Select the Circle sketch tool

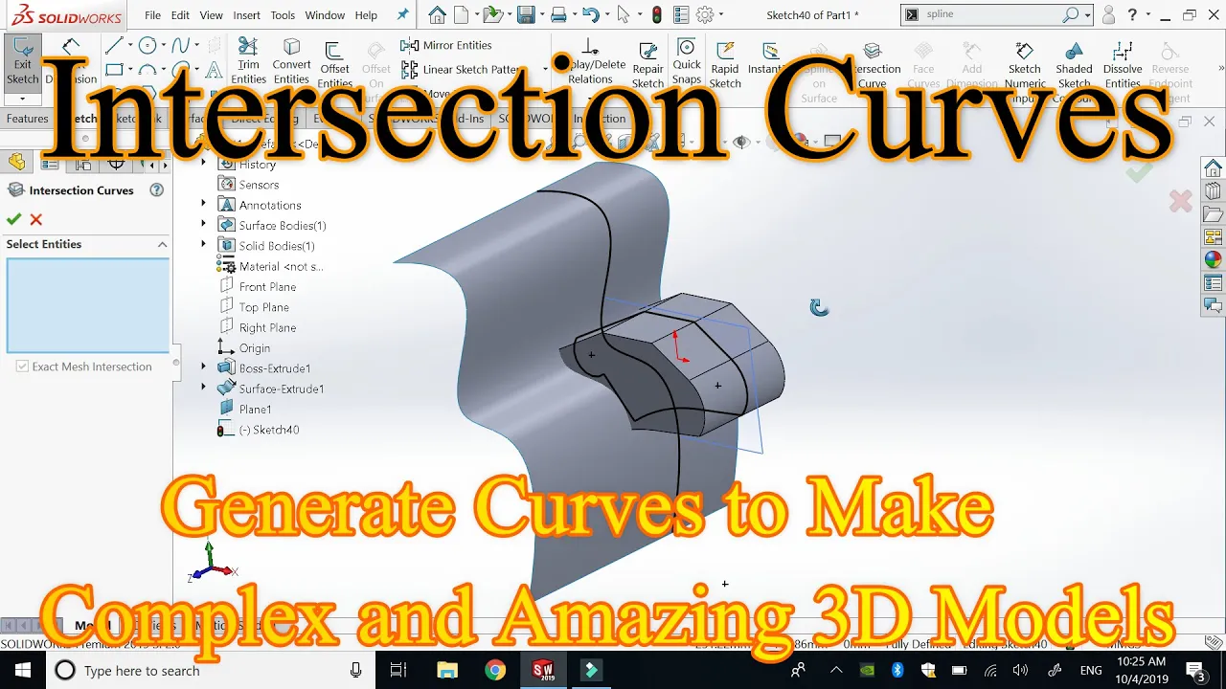coord(148,46)
